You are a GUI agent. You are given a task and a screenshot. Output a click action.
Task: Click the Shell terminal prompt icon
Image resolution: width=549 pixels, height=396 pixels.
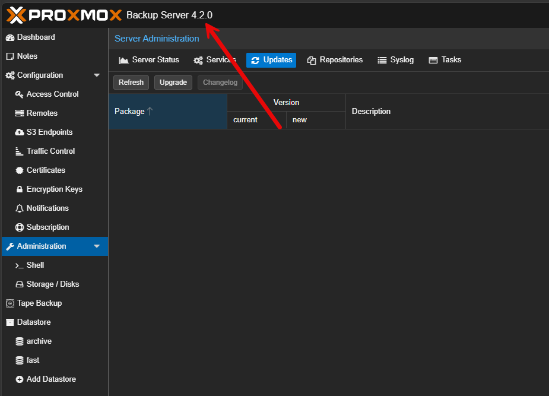19,265
